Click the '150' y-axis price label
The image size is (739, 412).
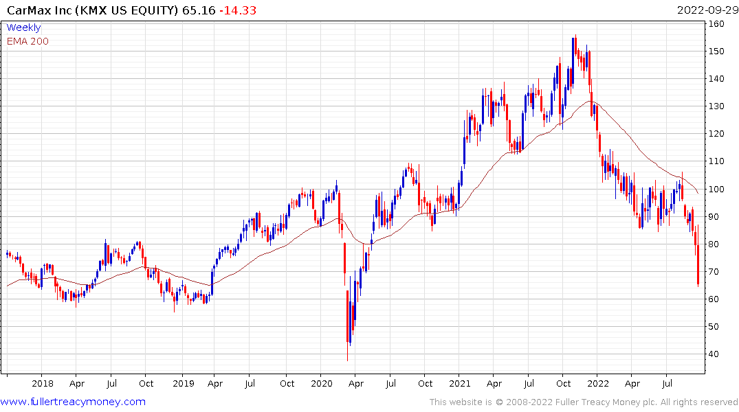pyautogui.click(x=716, y=51)
